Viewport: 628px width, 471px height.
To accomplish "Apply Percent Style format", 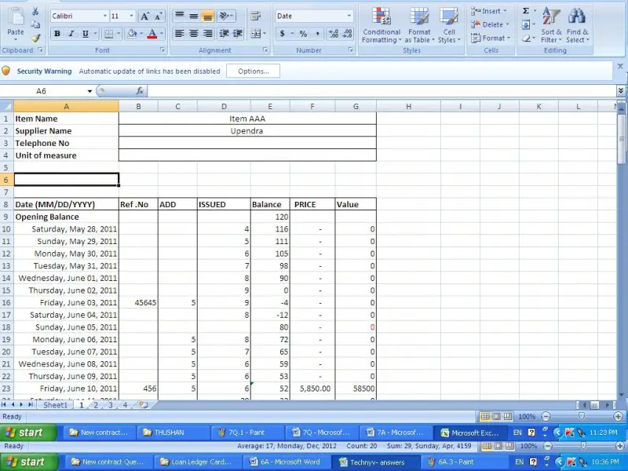I will (x=303, y=34).
